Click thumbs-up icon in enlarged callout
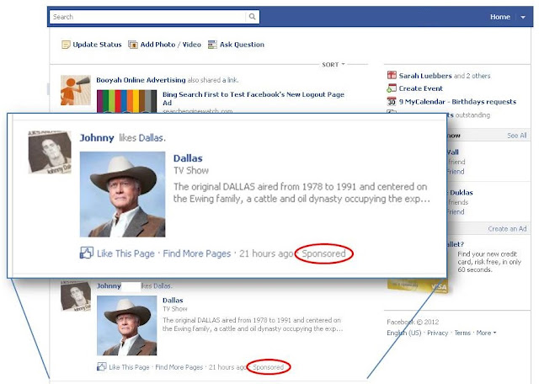 [x=86, y=253]
